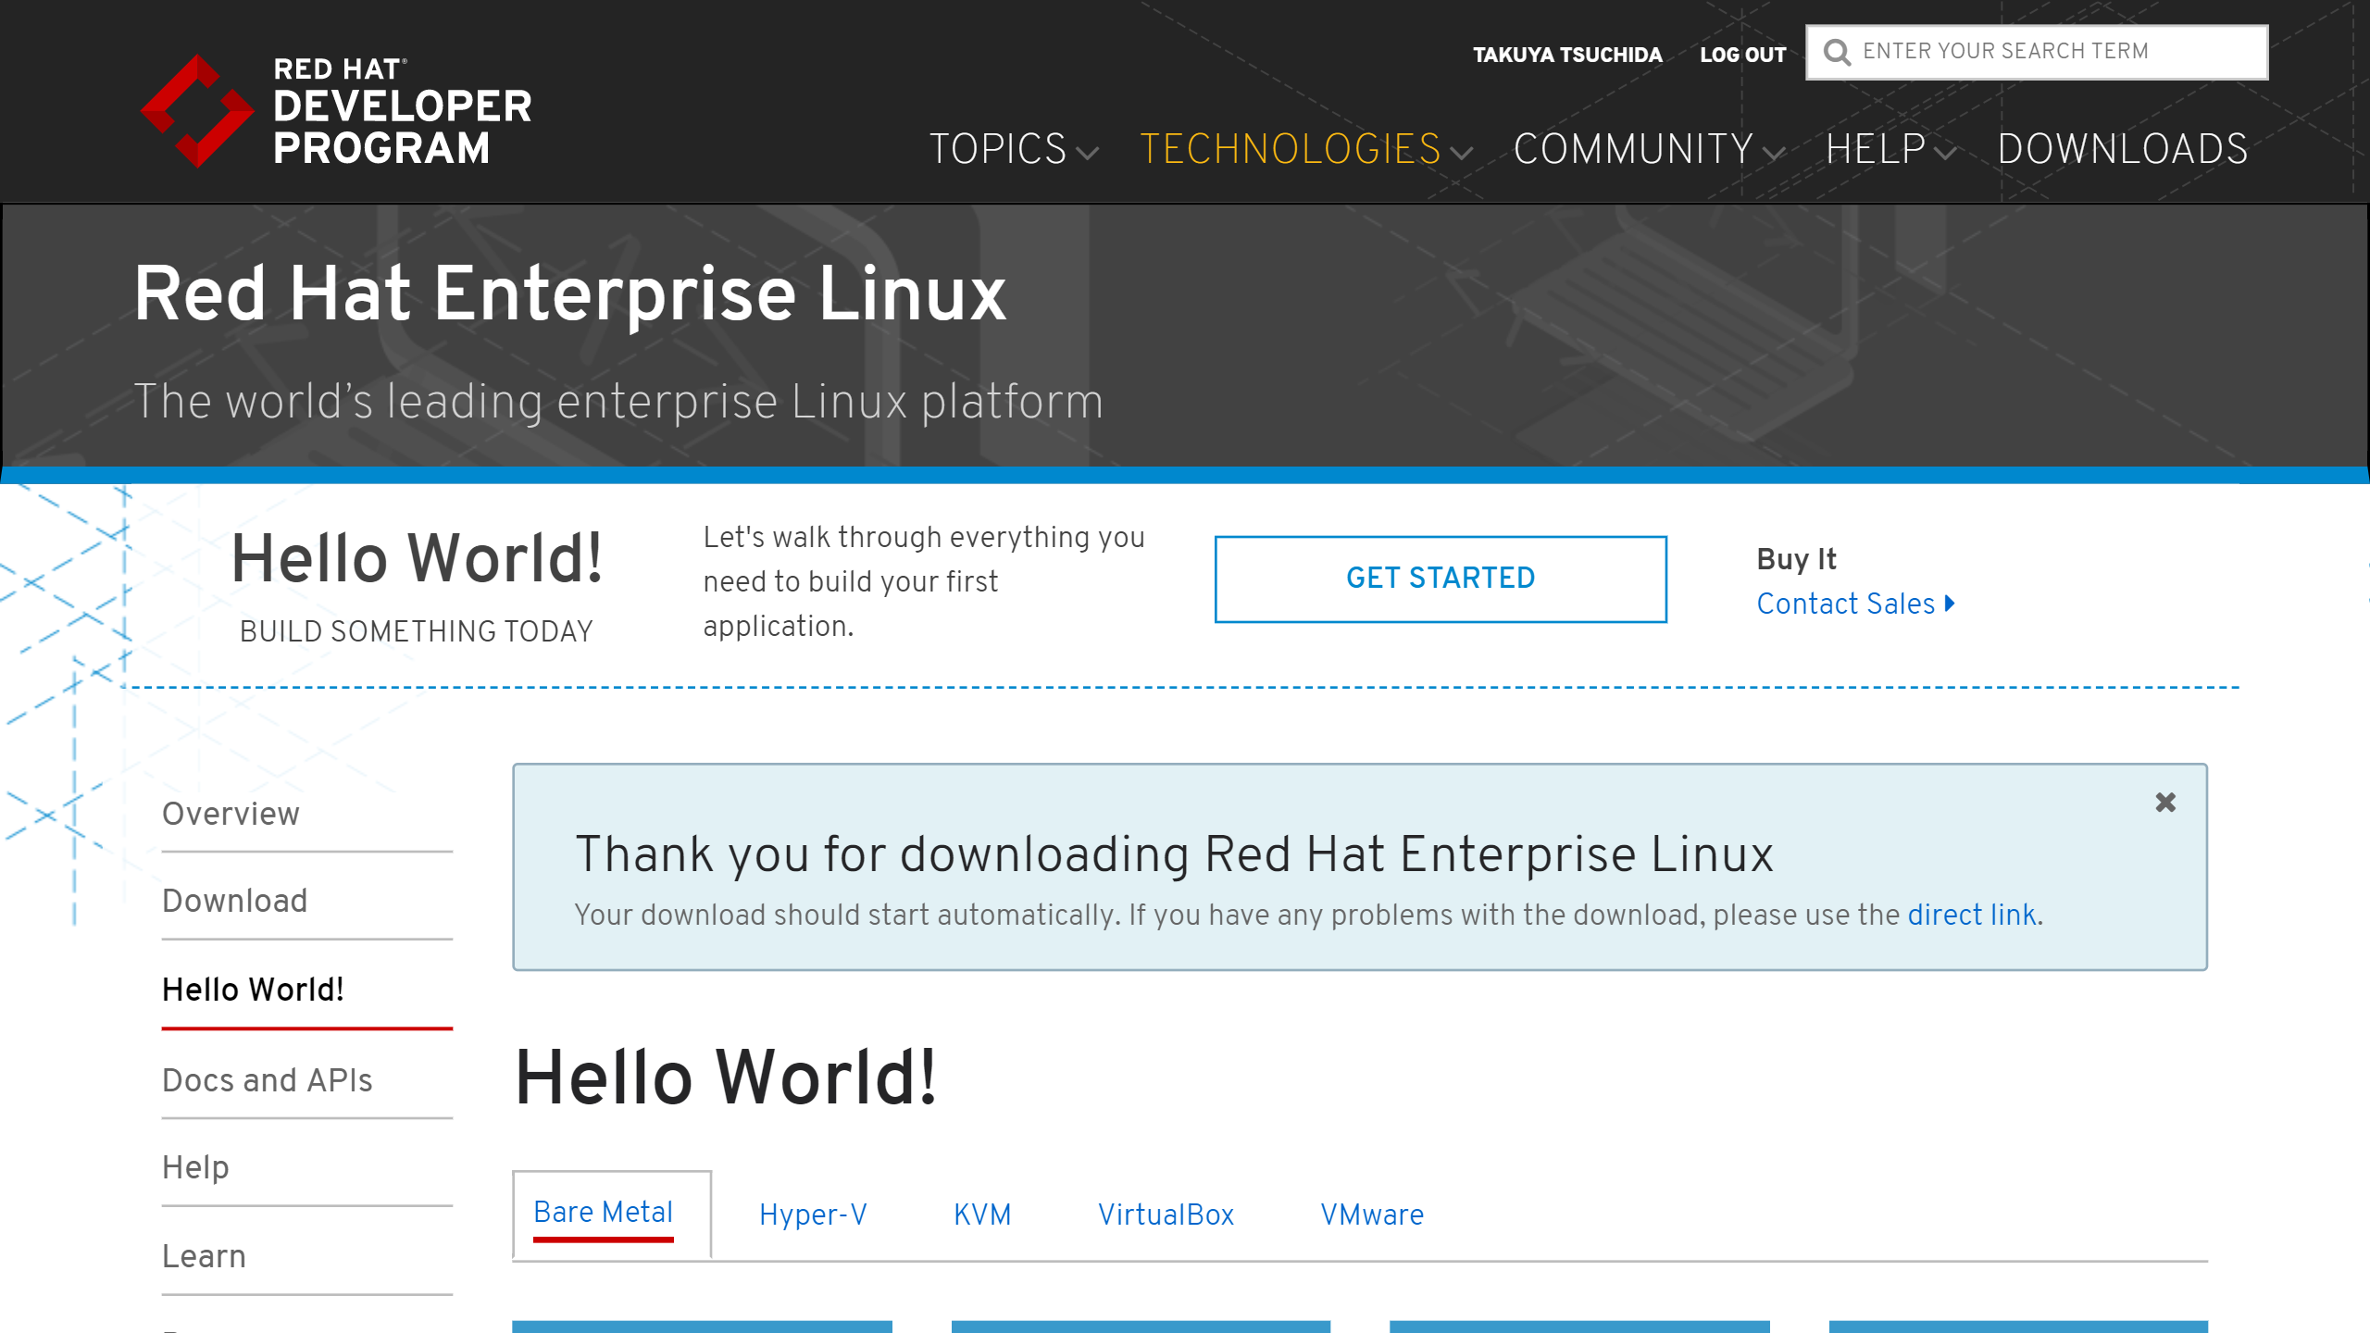Screen dimensions: 2370x1333
Task: Click the Red Hat Developer Program logo
Action: [338, 109]
